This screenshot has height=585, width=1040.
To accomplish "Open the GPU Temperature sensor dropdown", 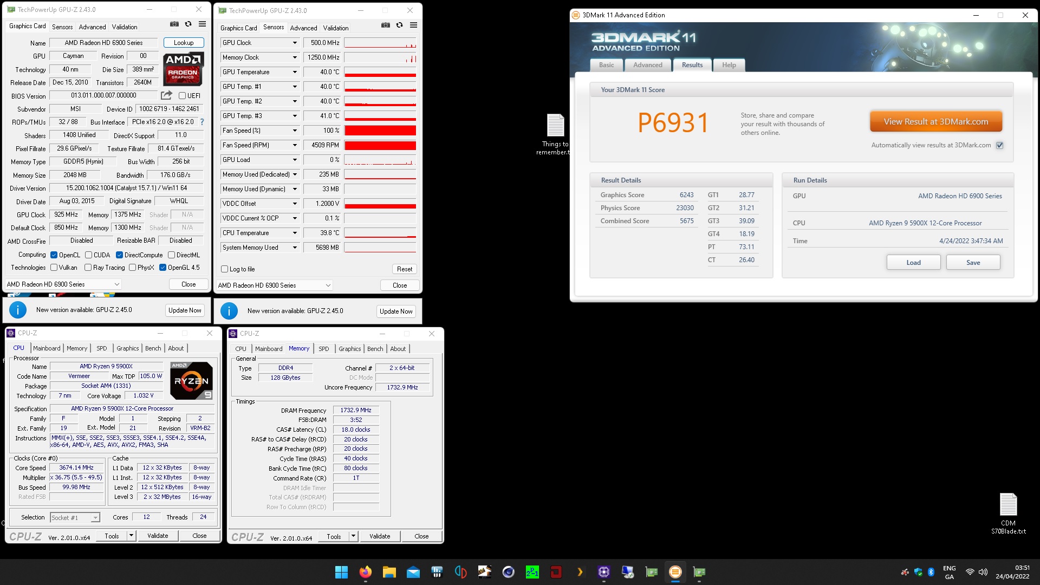I will (295, 72).
